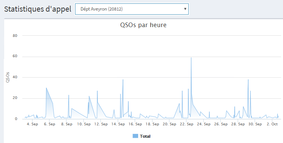Click the "26. Sep" x-axis label
283x143 pixels.
tap(221, 124)
